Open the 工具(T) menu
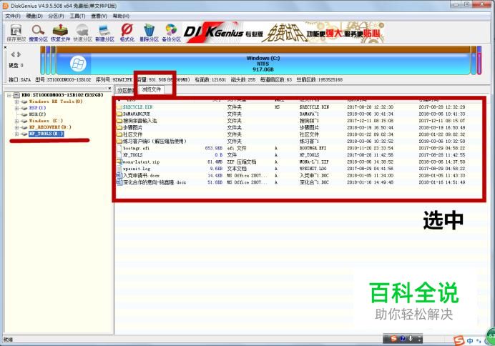This screenshot has height=346, width=495. coord(77,16)
